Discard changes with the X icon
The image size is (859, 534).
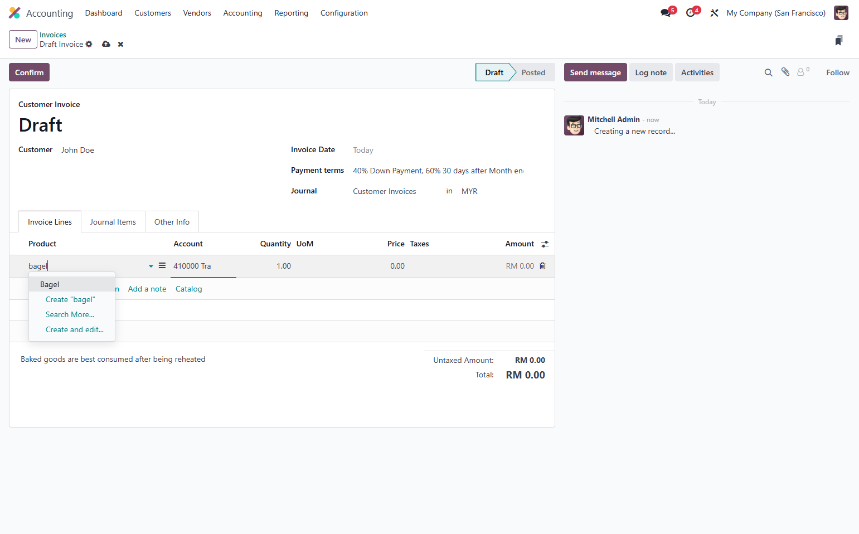click(120, 44)
